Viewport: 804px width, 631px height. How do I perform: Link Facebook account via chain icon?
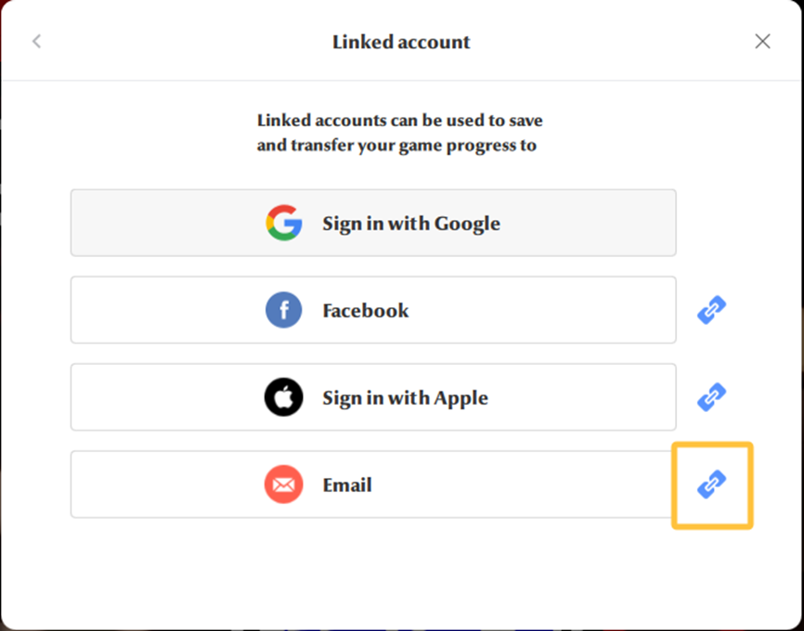(x=712, y=310)
